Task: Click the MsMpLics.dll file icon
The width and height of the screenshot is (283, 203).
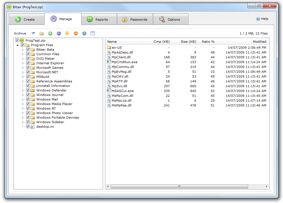Action: click(x=109, y=101)
